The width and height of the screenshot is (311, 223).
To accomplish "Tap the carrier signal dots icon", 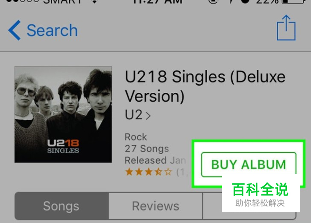I will pos(22,1).
